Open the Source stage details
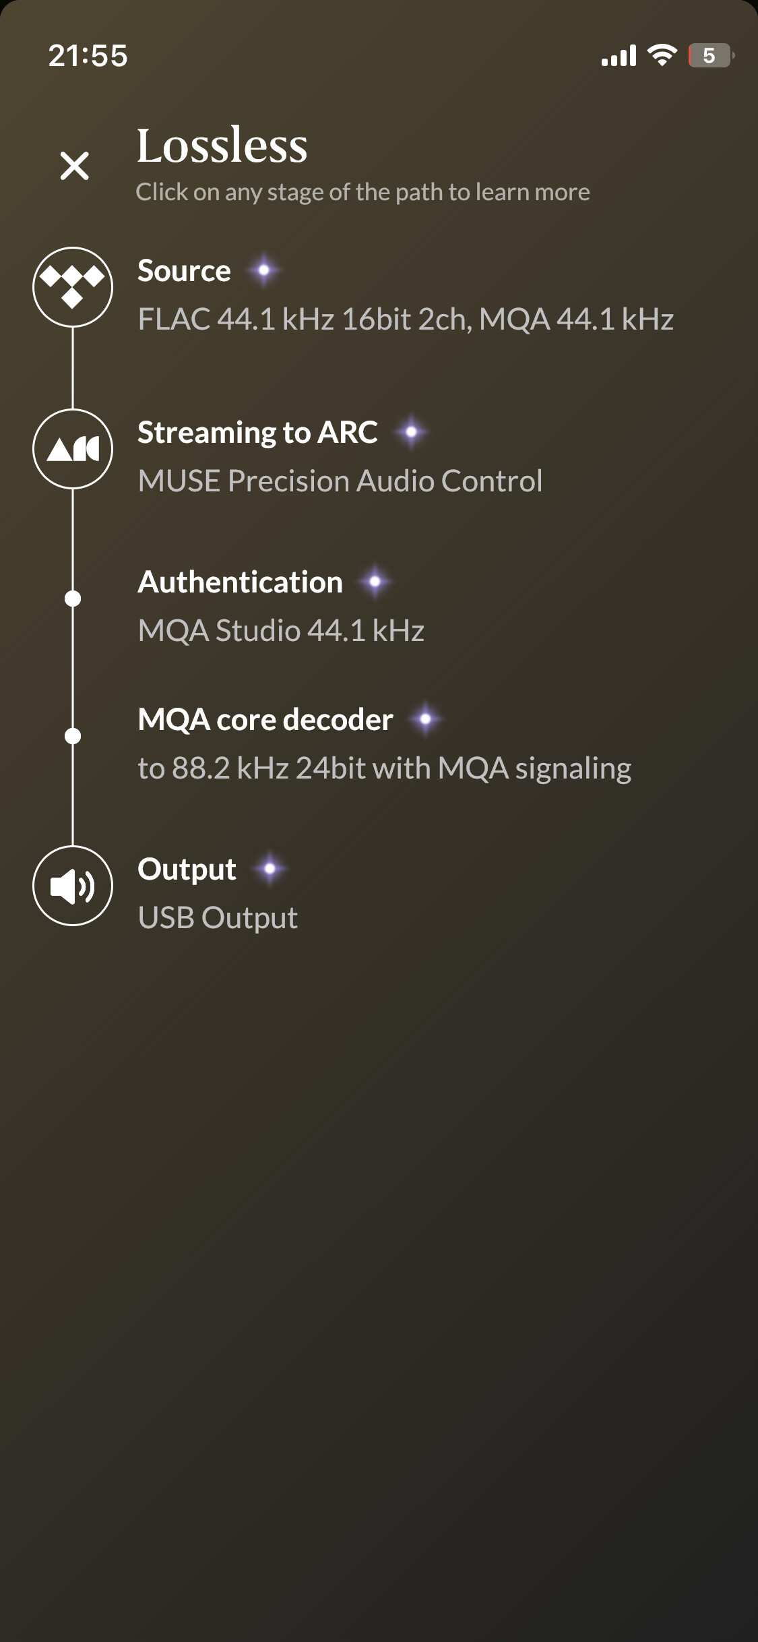The width and height of the screenshot is (758, 1642). coord(184,271)
